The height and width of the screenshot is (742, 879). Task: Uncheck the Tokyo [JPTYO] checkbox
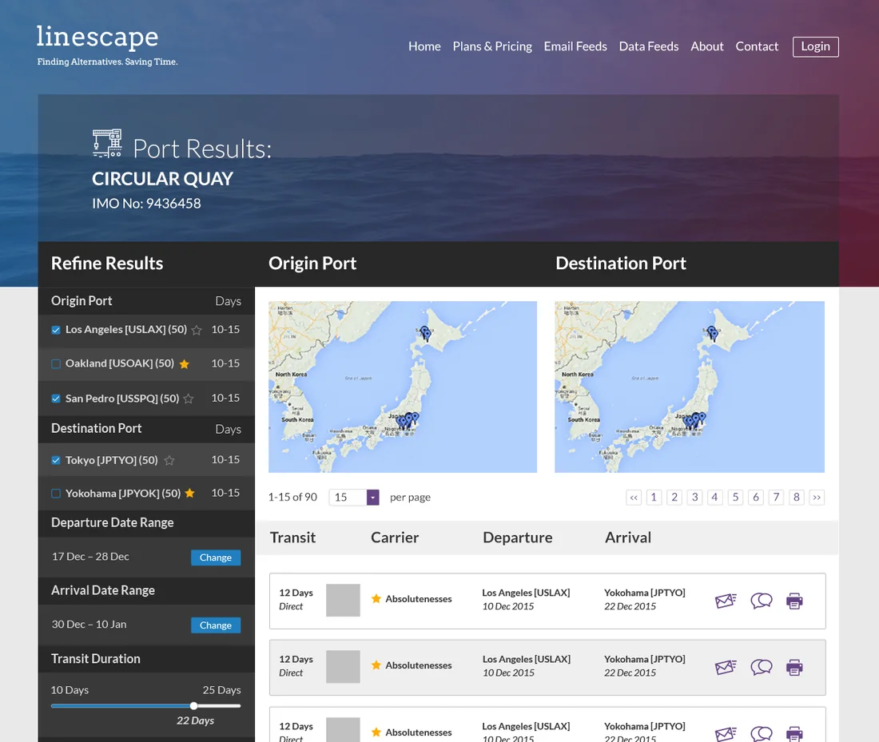pyautogui.click(x=55, y=460)
